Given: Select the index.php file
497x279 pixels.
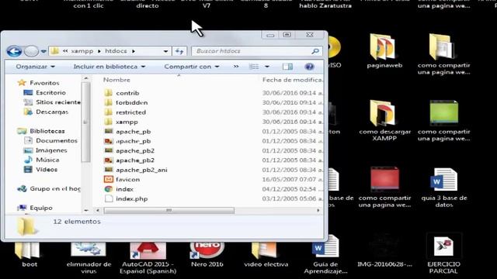Looking at the screenshot, I should coord(132,199).
